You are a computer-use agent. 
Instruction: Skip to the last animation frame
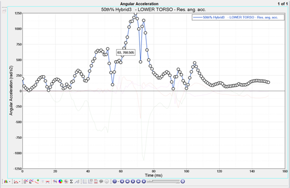tap(144, 182)
